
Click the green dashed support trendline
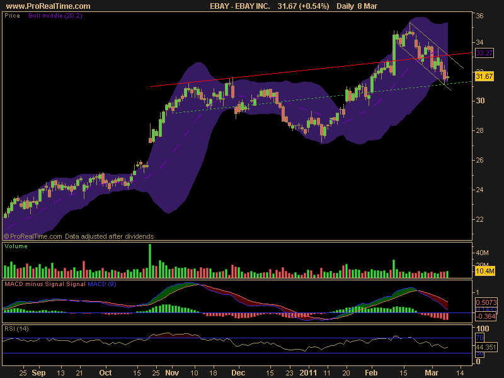click(323, 98)
